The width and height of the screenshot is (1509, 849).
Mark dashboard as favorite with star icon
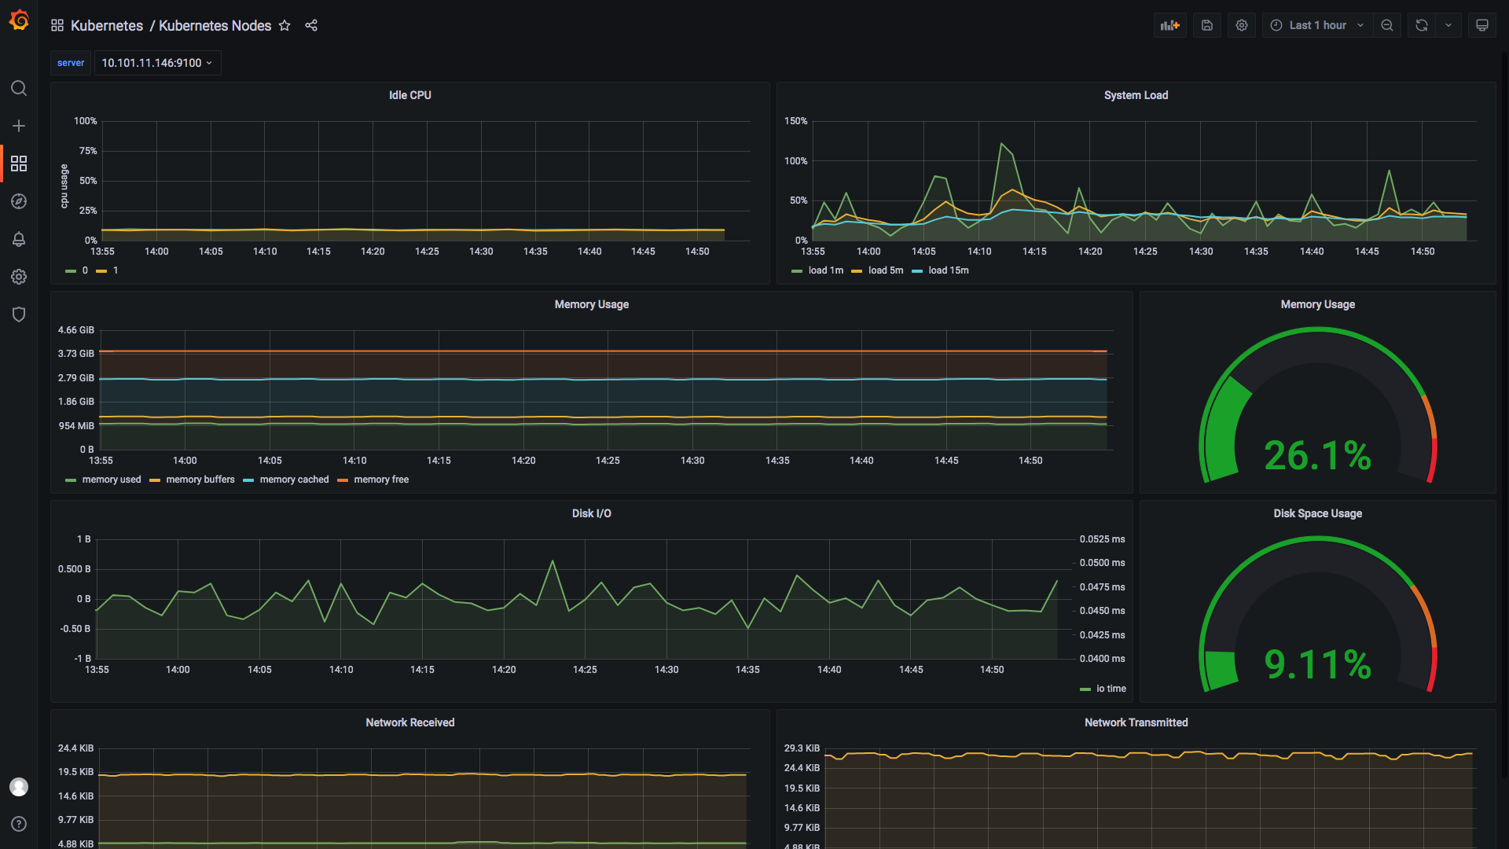point(285,25)
